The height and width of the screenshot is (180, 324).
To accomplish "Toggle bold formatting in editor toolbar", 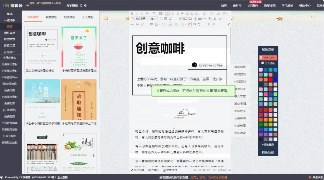I will [x=132, y=13].
